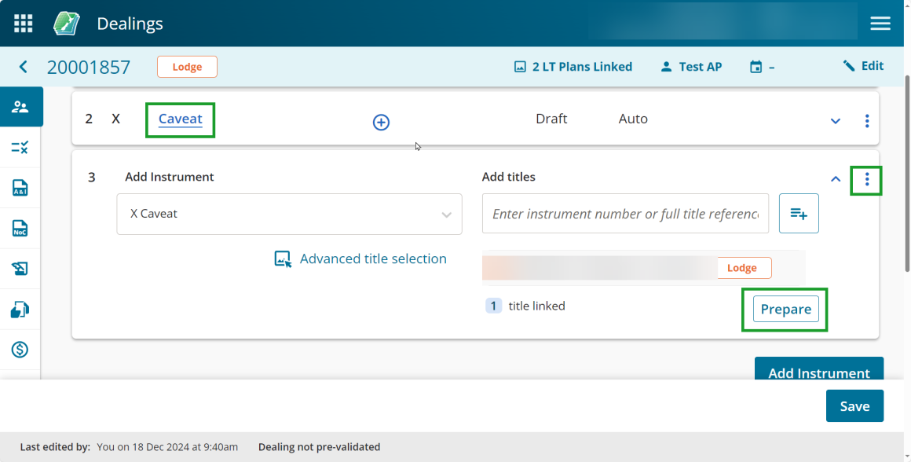The image size is (911, 462).
Task: Open more options menu for instrument 3
Action: pyautogui.click(x=867, y=180)
